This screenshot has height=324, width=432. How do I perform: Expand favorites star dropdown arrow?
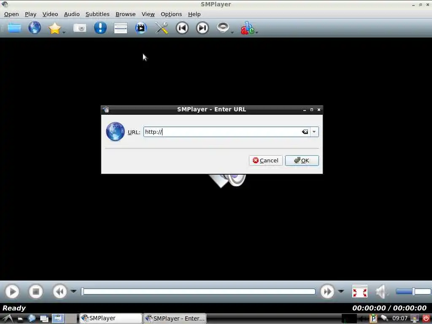[x=64, y=32]
